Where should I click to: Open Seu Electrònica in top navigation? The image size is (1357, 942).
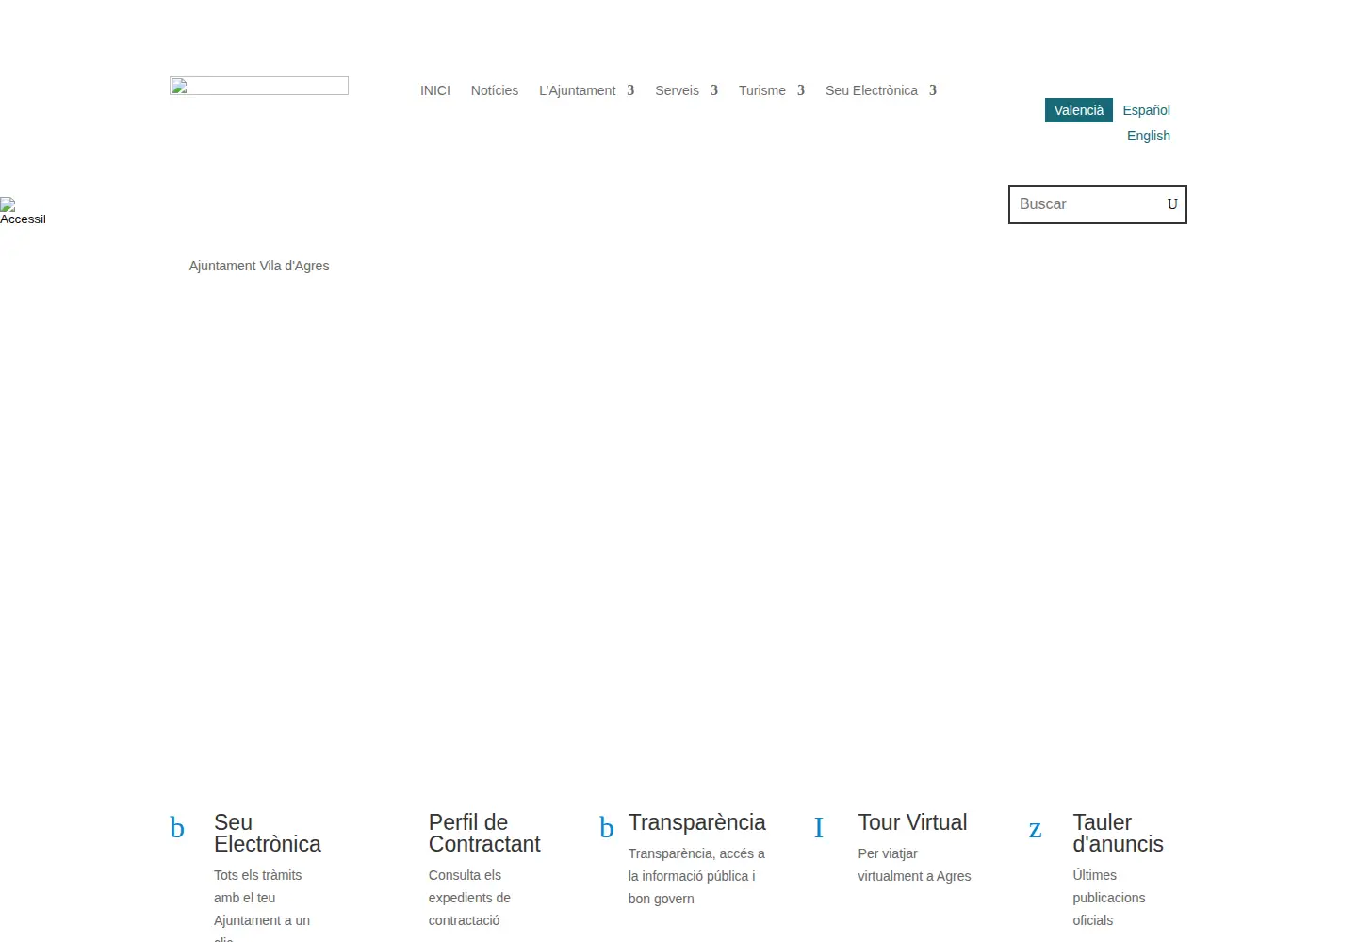coord(872,90)
